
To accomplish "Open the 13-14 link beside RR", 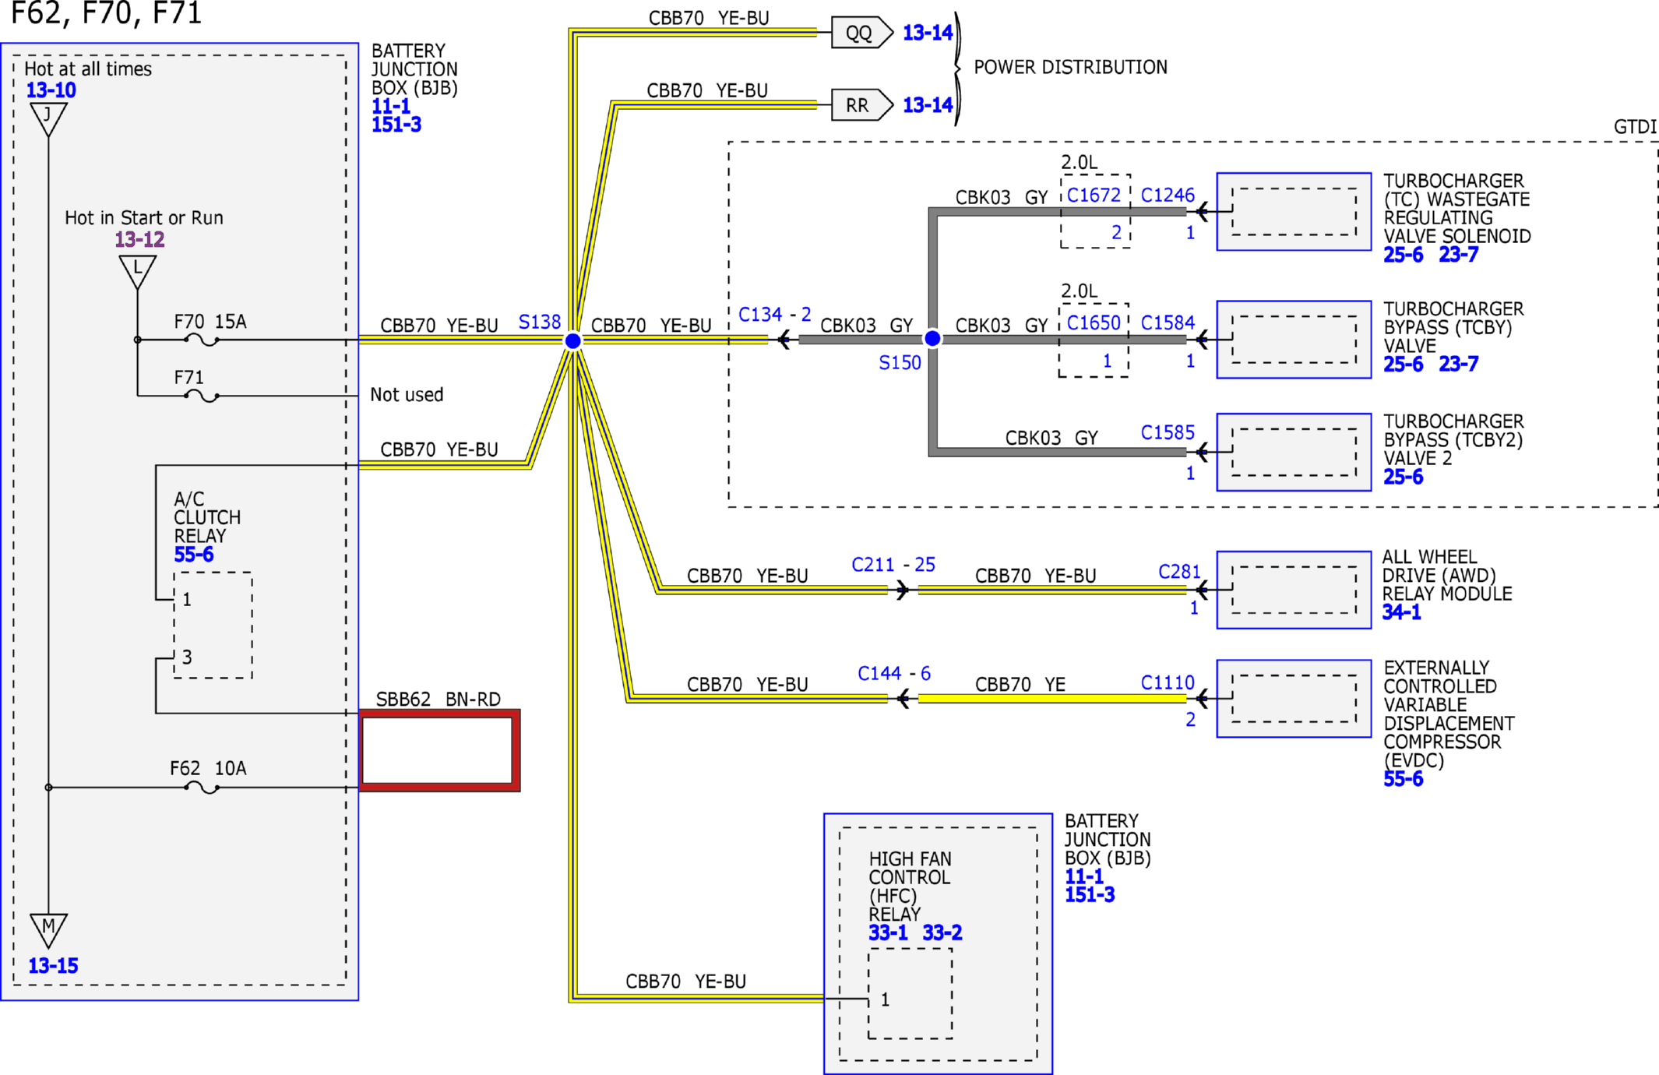I will [928, 105].
